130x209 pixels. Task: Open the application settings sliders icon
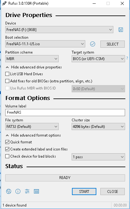point(27,191)
